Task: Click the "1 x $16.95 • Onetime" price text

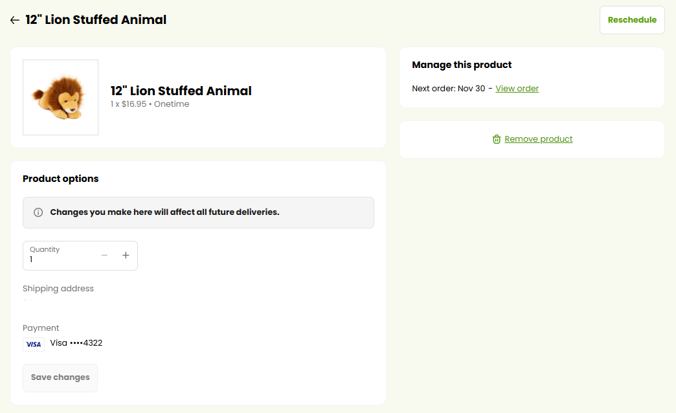Action: (x=150, y=104)
